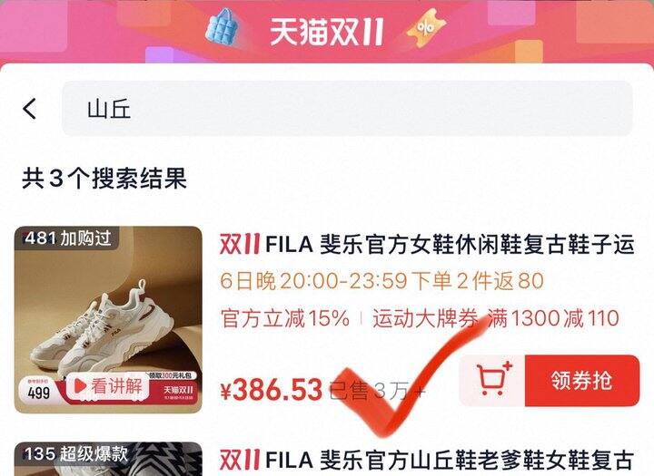654x476 pixels.
Task: Tap the blue shopping bag icon
Action: 223,27
